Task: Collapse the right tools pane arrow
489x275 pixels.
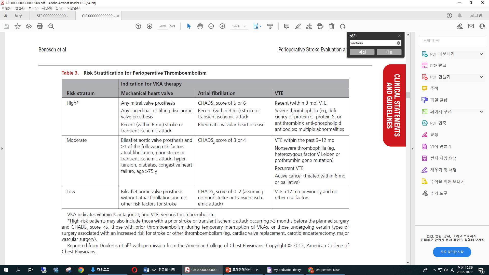Action: (x=412, y=148)
